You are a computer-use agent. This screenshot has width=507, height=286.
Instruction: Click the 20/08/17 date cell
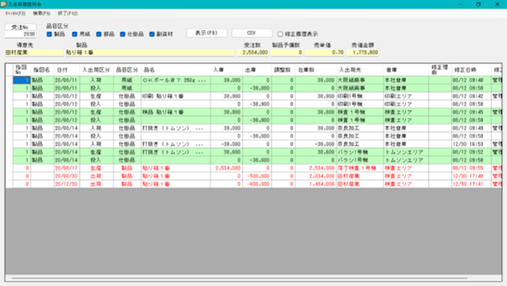tap(67, 168)
